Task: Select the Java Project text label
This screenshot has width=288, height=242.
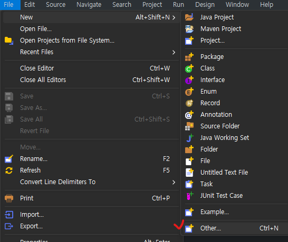Action: click(217, 17)
